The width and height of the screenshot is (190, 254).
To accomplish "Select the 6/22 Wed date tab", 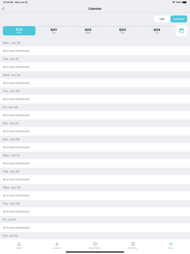I will coord(88,31).
